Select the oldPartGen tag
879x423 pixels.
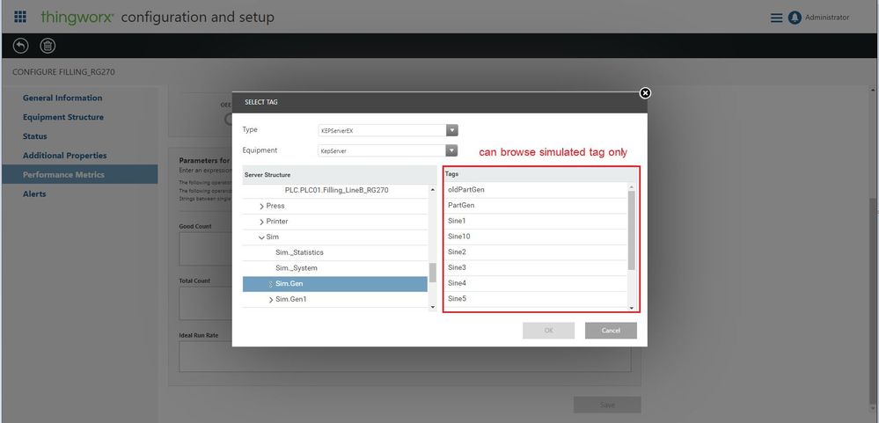(535, 190)
